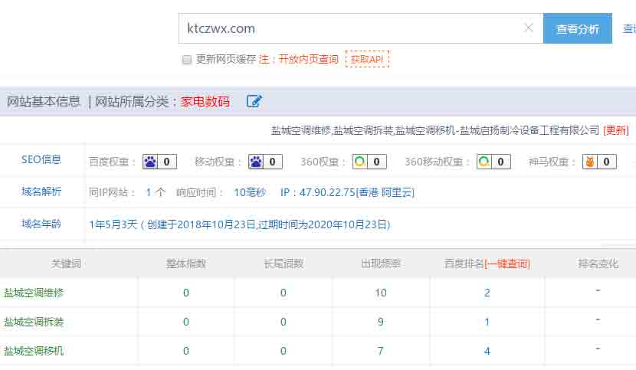Click the edit category pencil icon
Viewport: 636px width, 370px height.
click(x=254, y=101)
